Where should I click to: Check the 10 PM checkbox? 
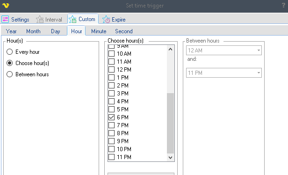tap(111, 149)
